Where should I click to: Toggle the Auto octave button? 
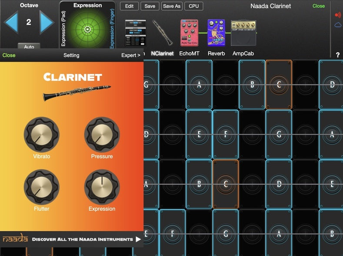[x=29, y=46]
